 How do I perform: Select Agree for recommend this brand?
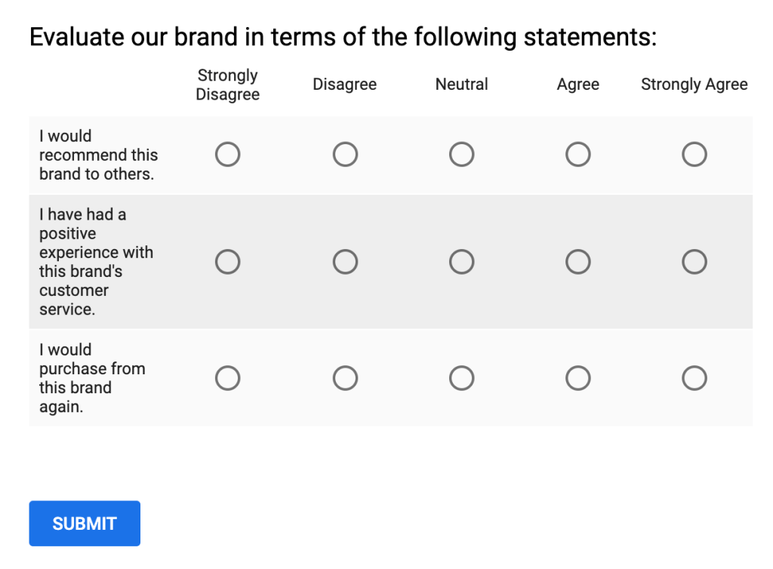(578, 155)
